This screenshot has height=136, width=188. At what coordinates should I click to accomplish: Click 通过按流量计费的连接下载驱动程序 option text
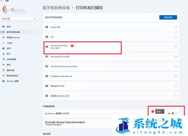pyautogui.click(x=65, y=122)
